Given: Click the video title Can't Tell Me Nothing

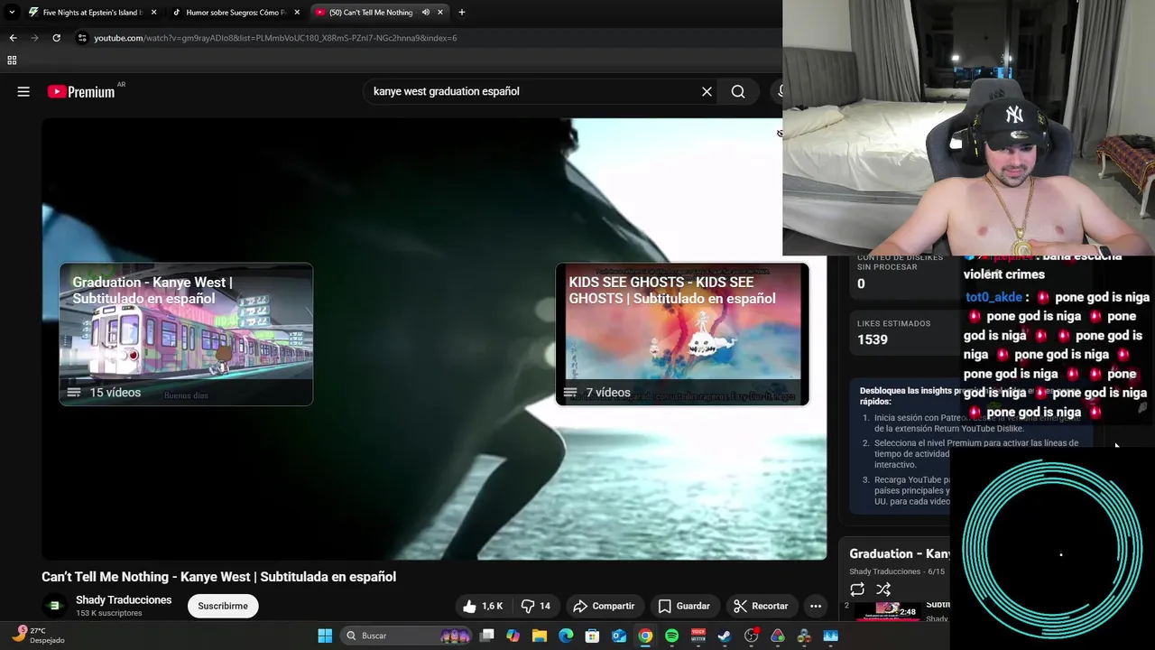Looking at the screenshot, I should (218, 577).
